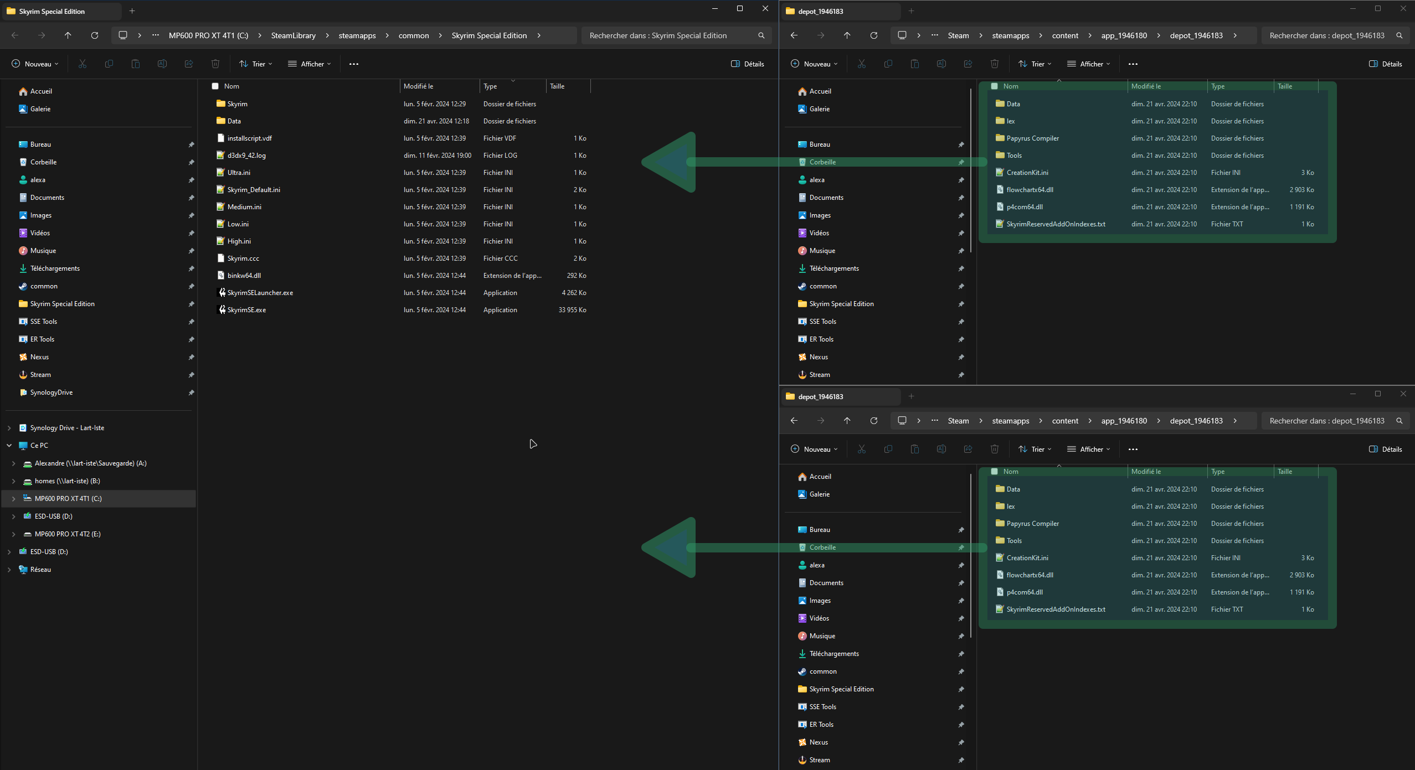Show hidden breadcrumb path via ellipsis in Skyrim window
The image size is (1415, 770).
pyautogui.click(x=156, y=35)
